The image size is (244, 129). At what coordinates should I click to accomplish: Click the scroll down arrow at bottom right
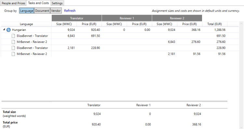point(241,128)
